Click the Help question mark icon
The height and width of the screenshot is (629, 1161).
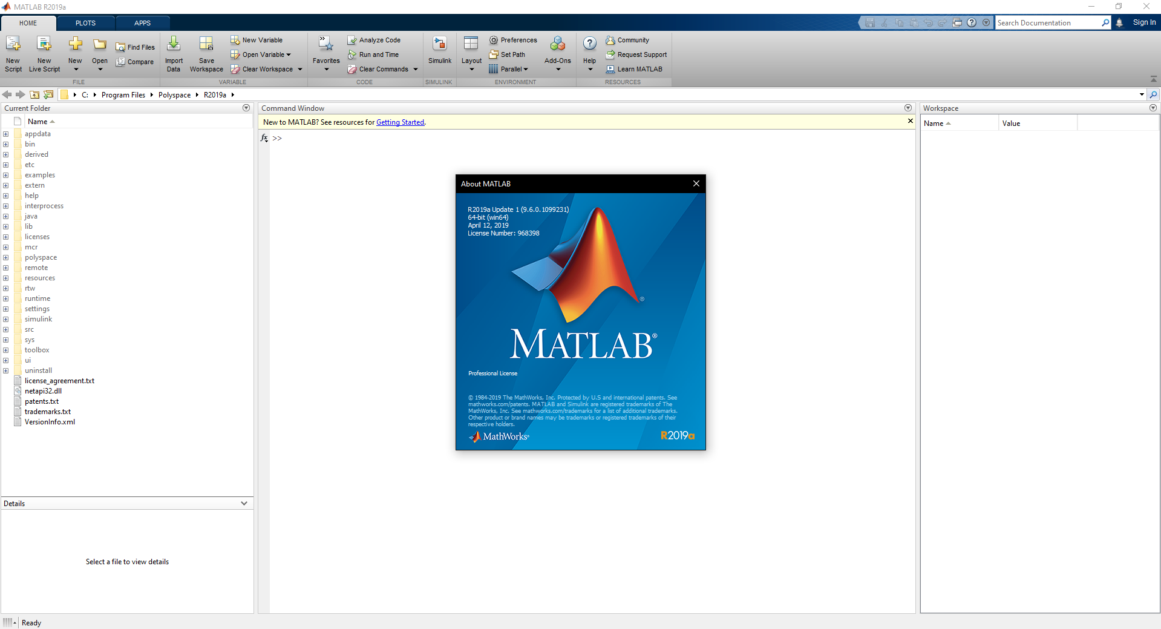[x=590, y=44]
